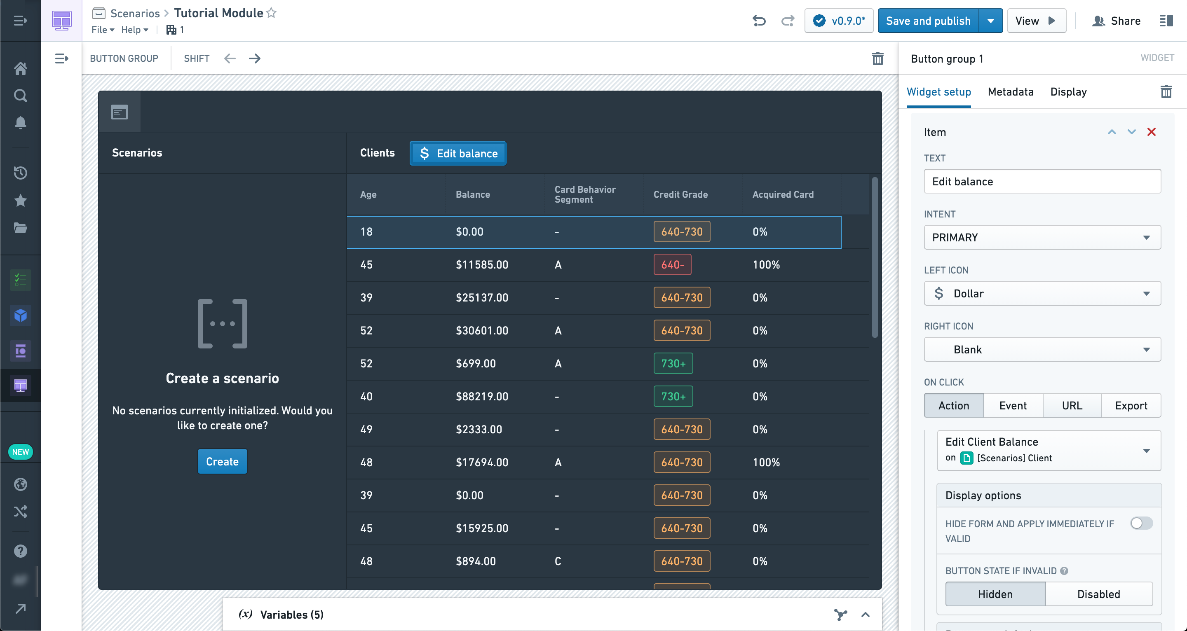Open the files folder icon
Image resolution: width=1187 pixels, height=631 pixels.
coord(20,227)
